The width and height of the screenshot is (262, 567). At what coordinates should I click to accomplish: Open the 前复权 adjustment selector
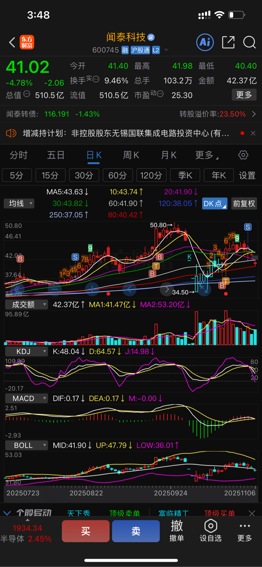pyautogui.click(x=244, y=204)
